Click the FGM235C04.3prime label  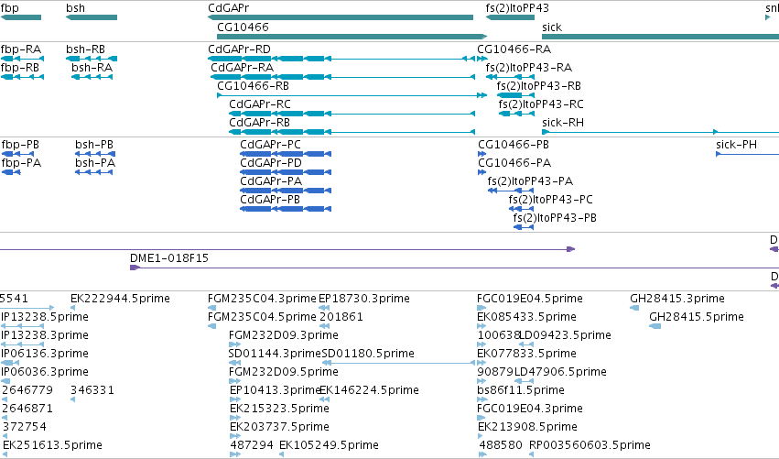tap(263, 299)
